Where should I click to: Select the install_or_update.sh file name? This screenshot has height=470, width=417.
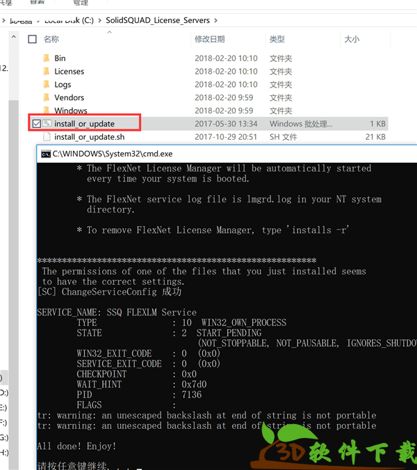(89, 137)
